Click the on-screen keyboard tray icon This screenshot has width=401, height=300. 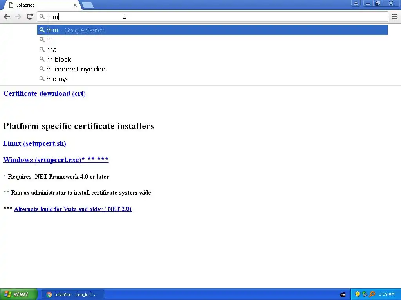point(343,295)
